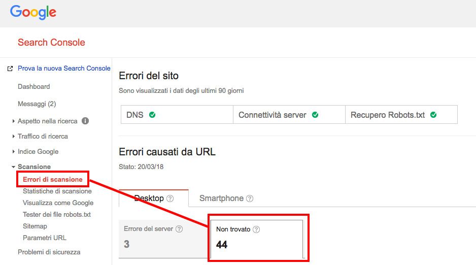Go to Search Console home title
Screen dimensions: 476x265
point(51,42)
